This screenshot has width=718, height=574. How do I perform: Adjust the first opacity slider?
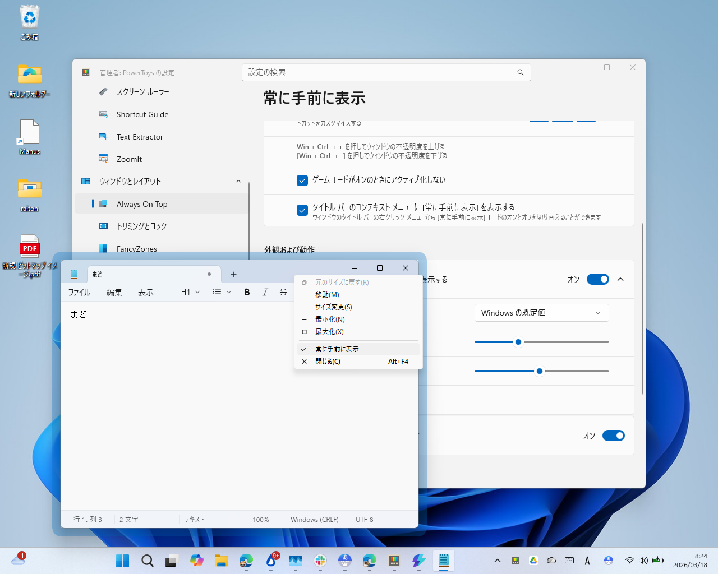(518, 341)
